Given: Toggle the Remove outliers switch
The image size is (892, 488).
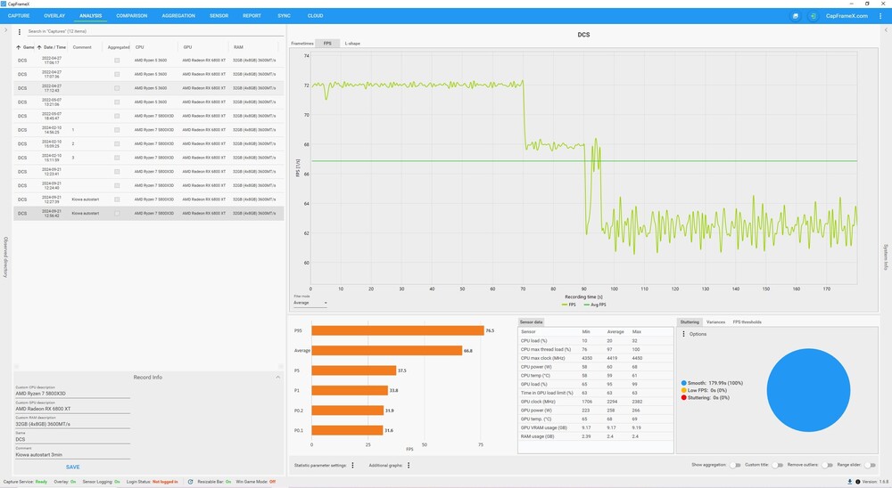Looking at the screenshot, I should coord(827,465).
